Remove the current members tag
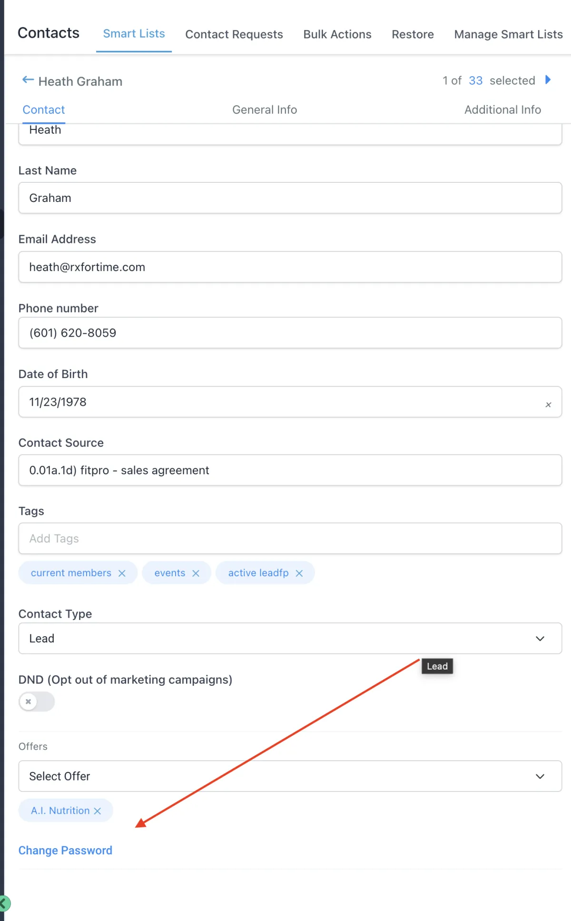571x921 pixels. point(122,573)
